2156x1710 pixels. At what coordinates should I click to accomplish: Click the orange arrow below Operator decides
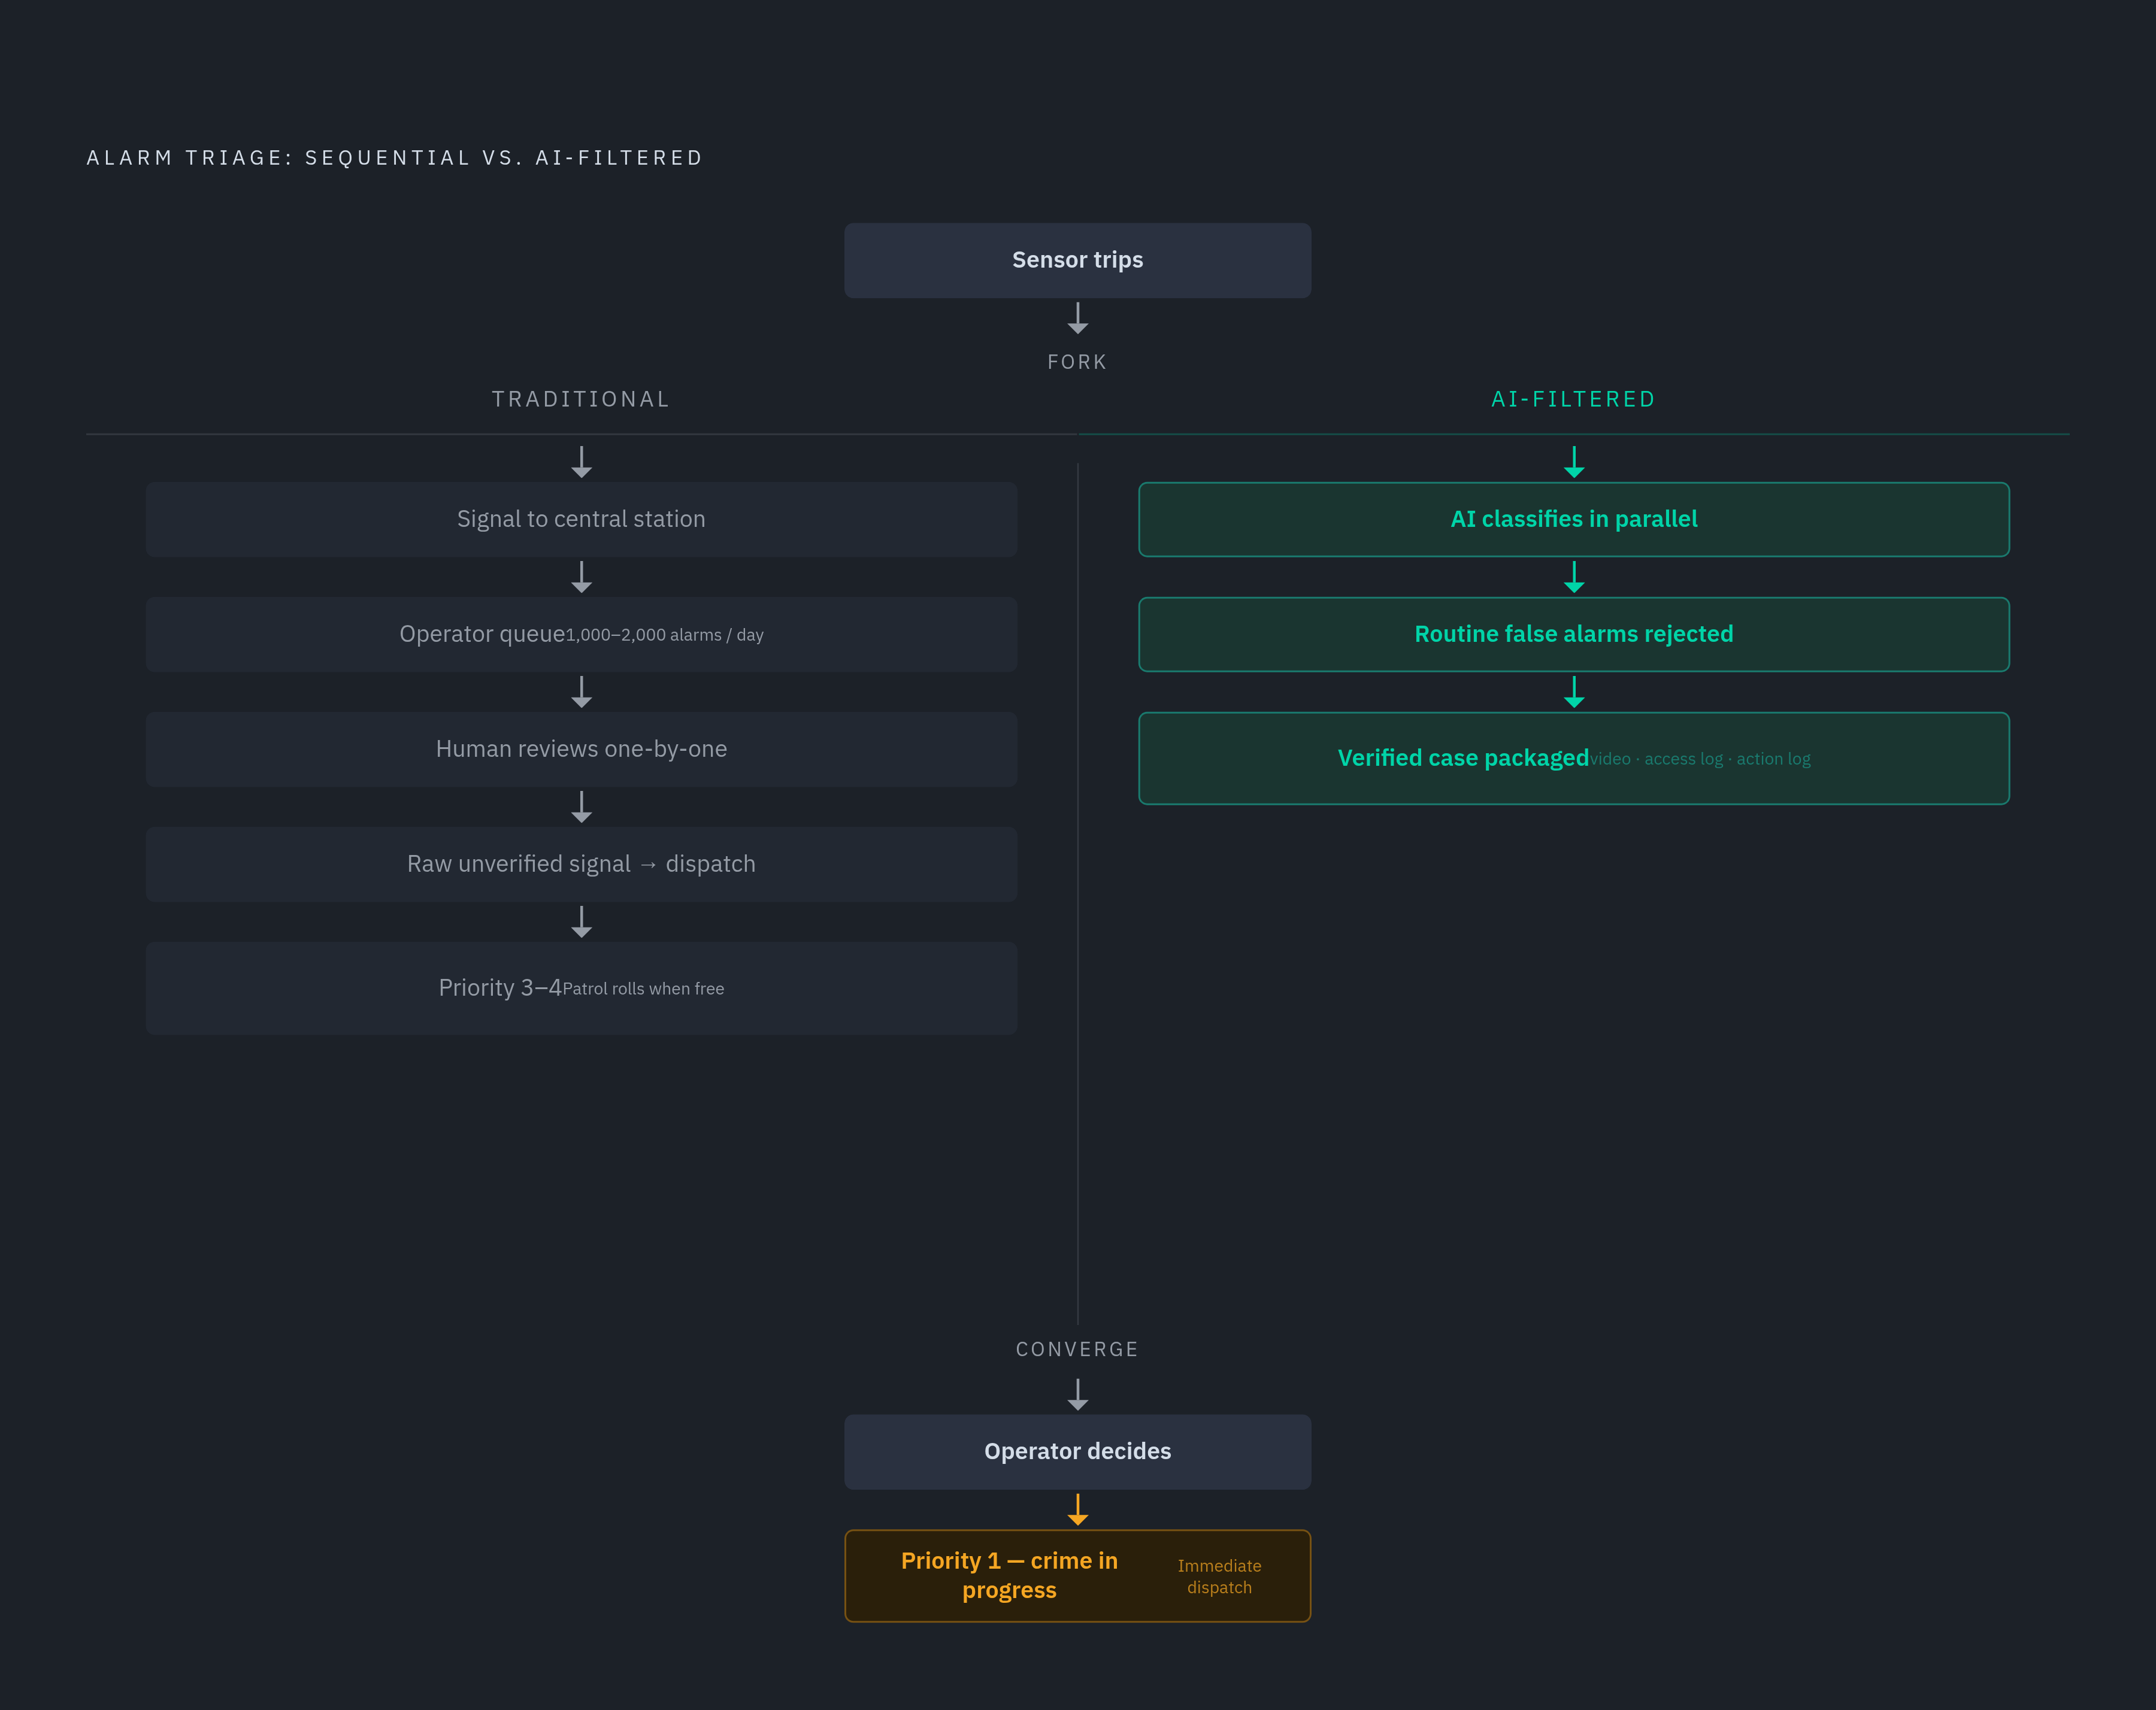pos(1077,1509)
